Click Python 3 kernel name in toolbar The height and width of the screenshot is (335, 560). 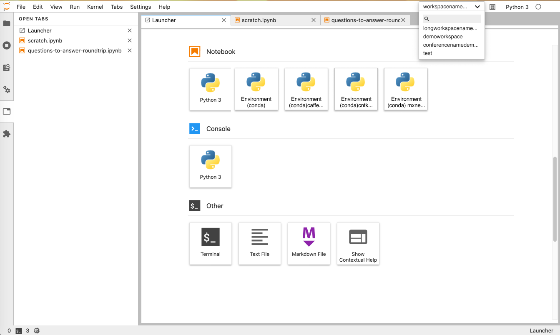pos(517,7)
